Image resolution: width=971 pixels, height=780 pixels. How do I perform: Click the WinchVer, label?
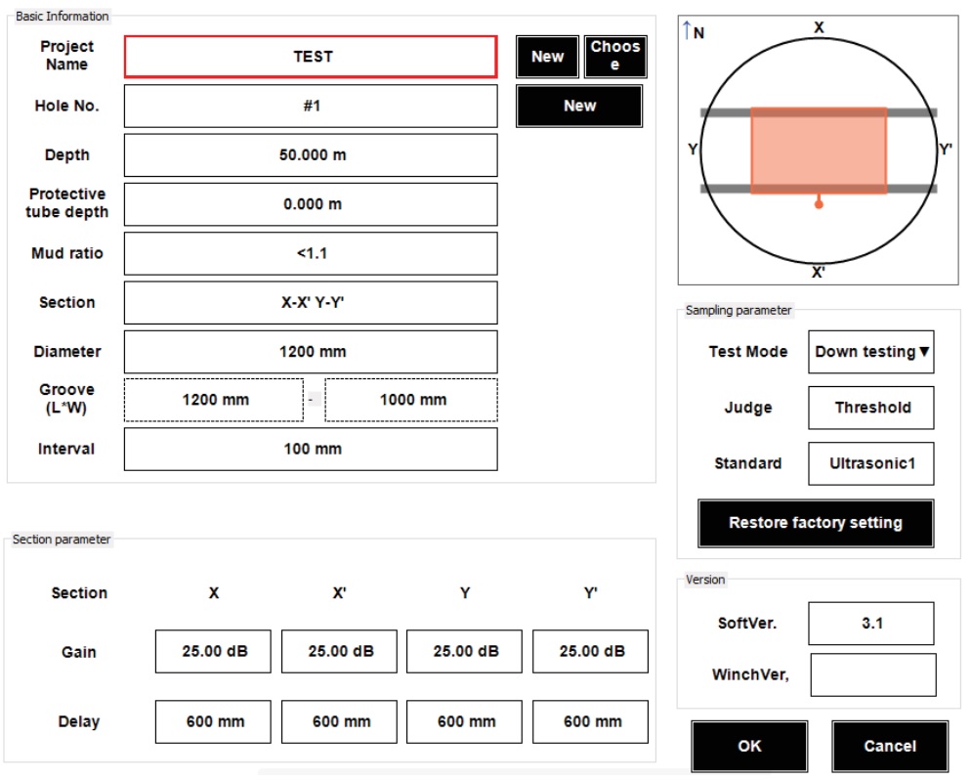click(x=752, y=676)
